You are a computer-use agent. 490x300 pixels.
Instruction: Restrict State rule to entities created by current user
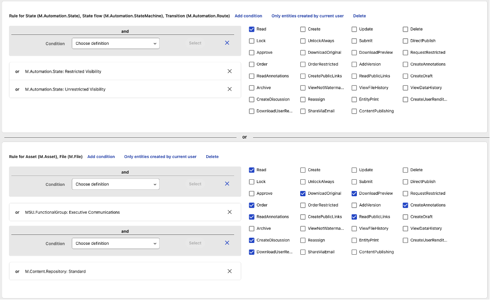pos(307,16)
